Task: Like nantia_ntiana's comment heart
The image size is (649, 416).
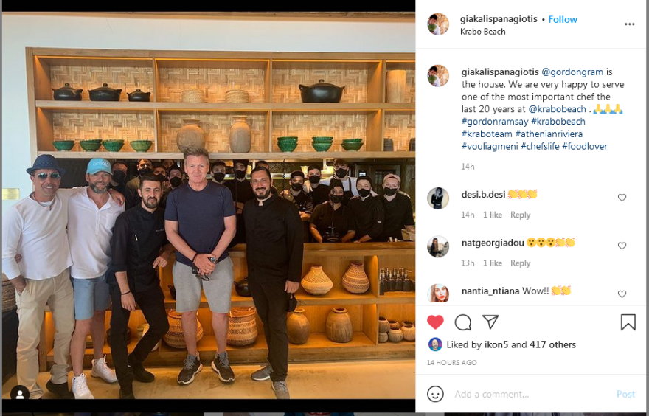Action: coord(622,294)
